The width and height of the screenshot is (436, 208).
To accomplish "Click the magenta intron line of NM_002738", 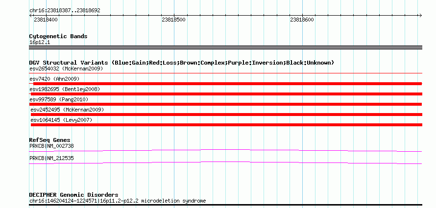I will click(x=225, y=150).
